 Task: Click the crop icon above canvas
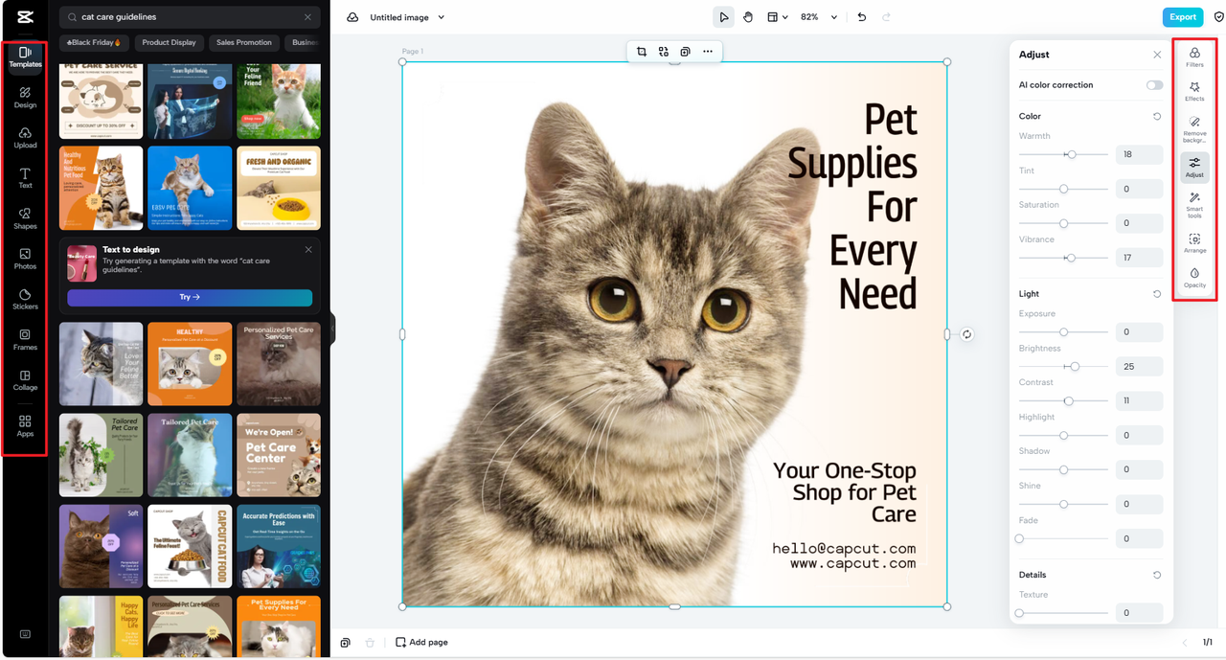coord(641,52)
